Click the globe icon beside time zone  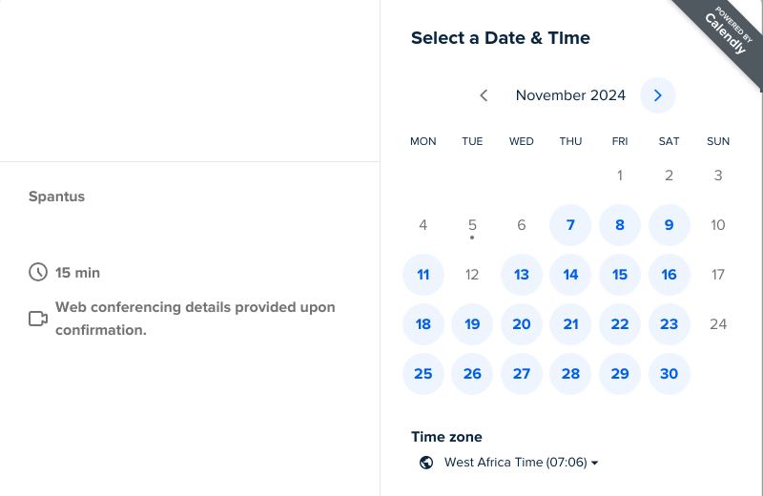426,463
